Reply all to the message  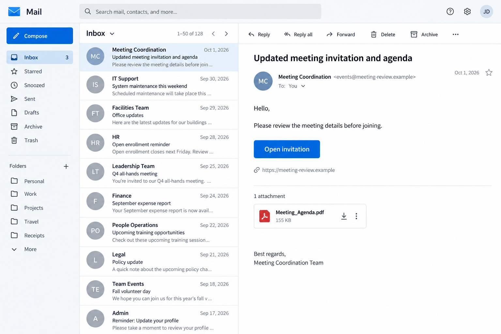point(298,35)
